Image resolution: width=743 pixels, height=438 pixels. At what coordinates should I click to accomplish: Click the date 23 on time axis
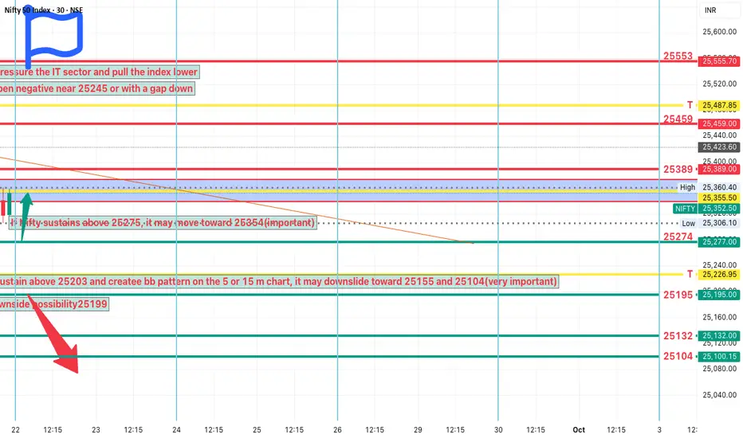click(x=96, y=429)
